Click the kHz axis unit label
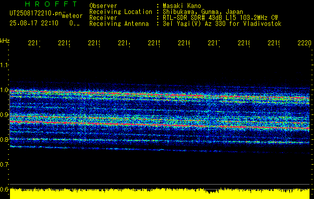 pos(5,41)
